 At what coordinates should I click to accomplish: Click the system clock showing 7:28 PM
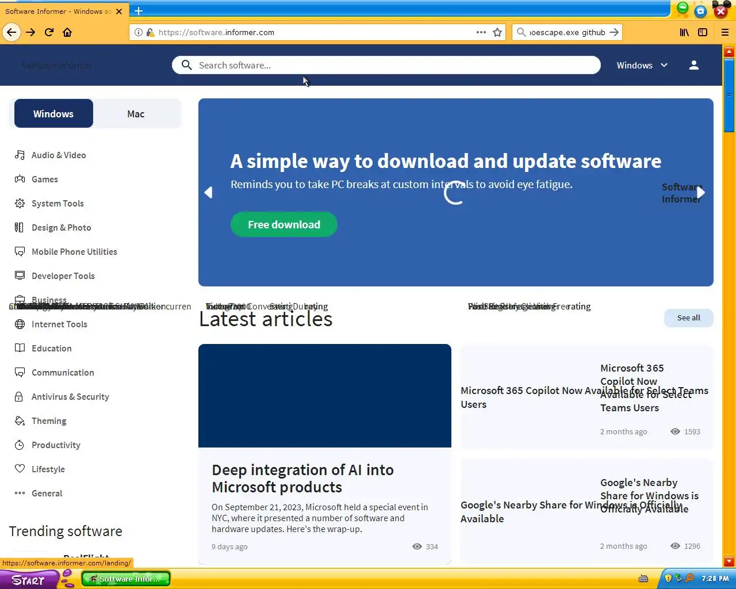click(715, 579)
